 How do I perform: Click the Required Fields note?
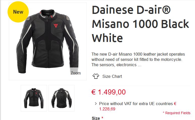point(177,113)
